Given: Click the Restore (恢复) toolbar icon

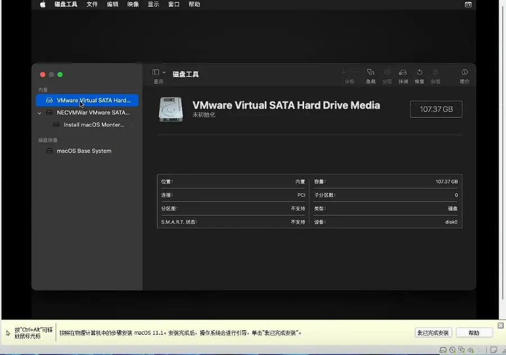Looking at the screenshot, I should click(x=419, y=73).
